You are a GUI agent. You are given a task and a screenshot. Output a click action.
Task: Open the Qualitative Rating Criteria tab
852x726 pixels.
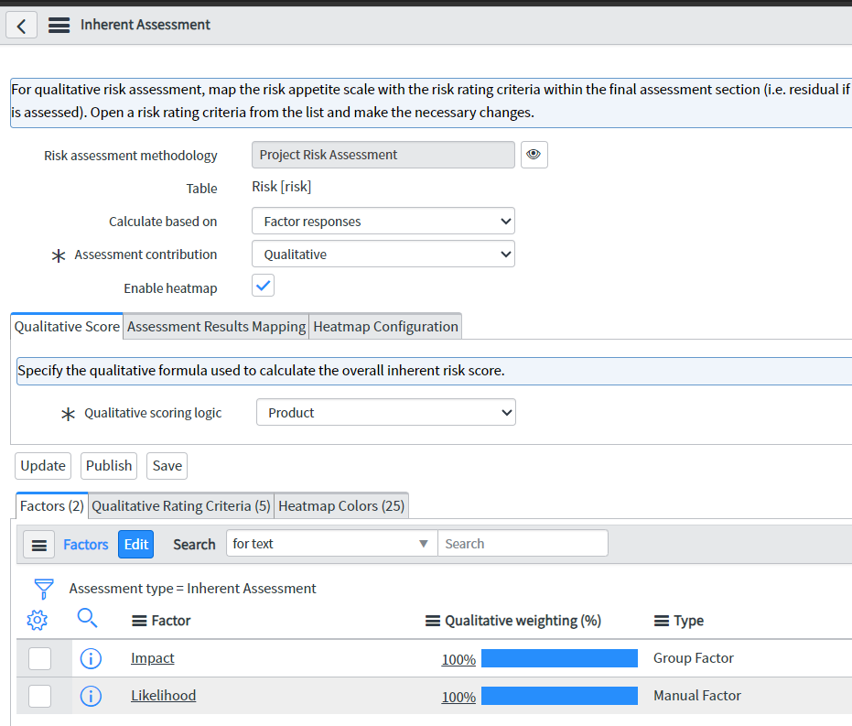coord(180,505)
